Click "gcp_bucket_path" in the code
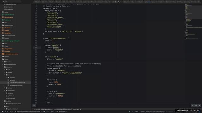This screenshot has width=202, height=113. click(55, 24)
